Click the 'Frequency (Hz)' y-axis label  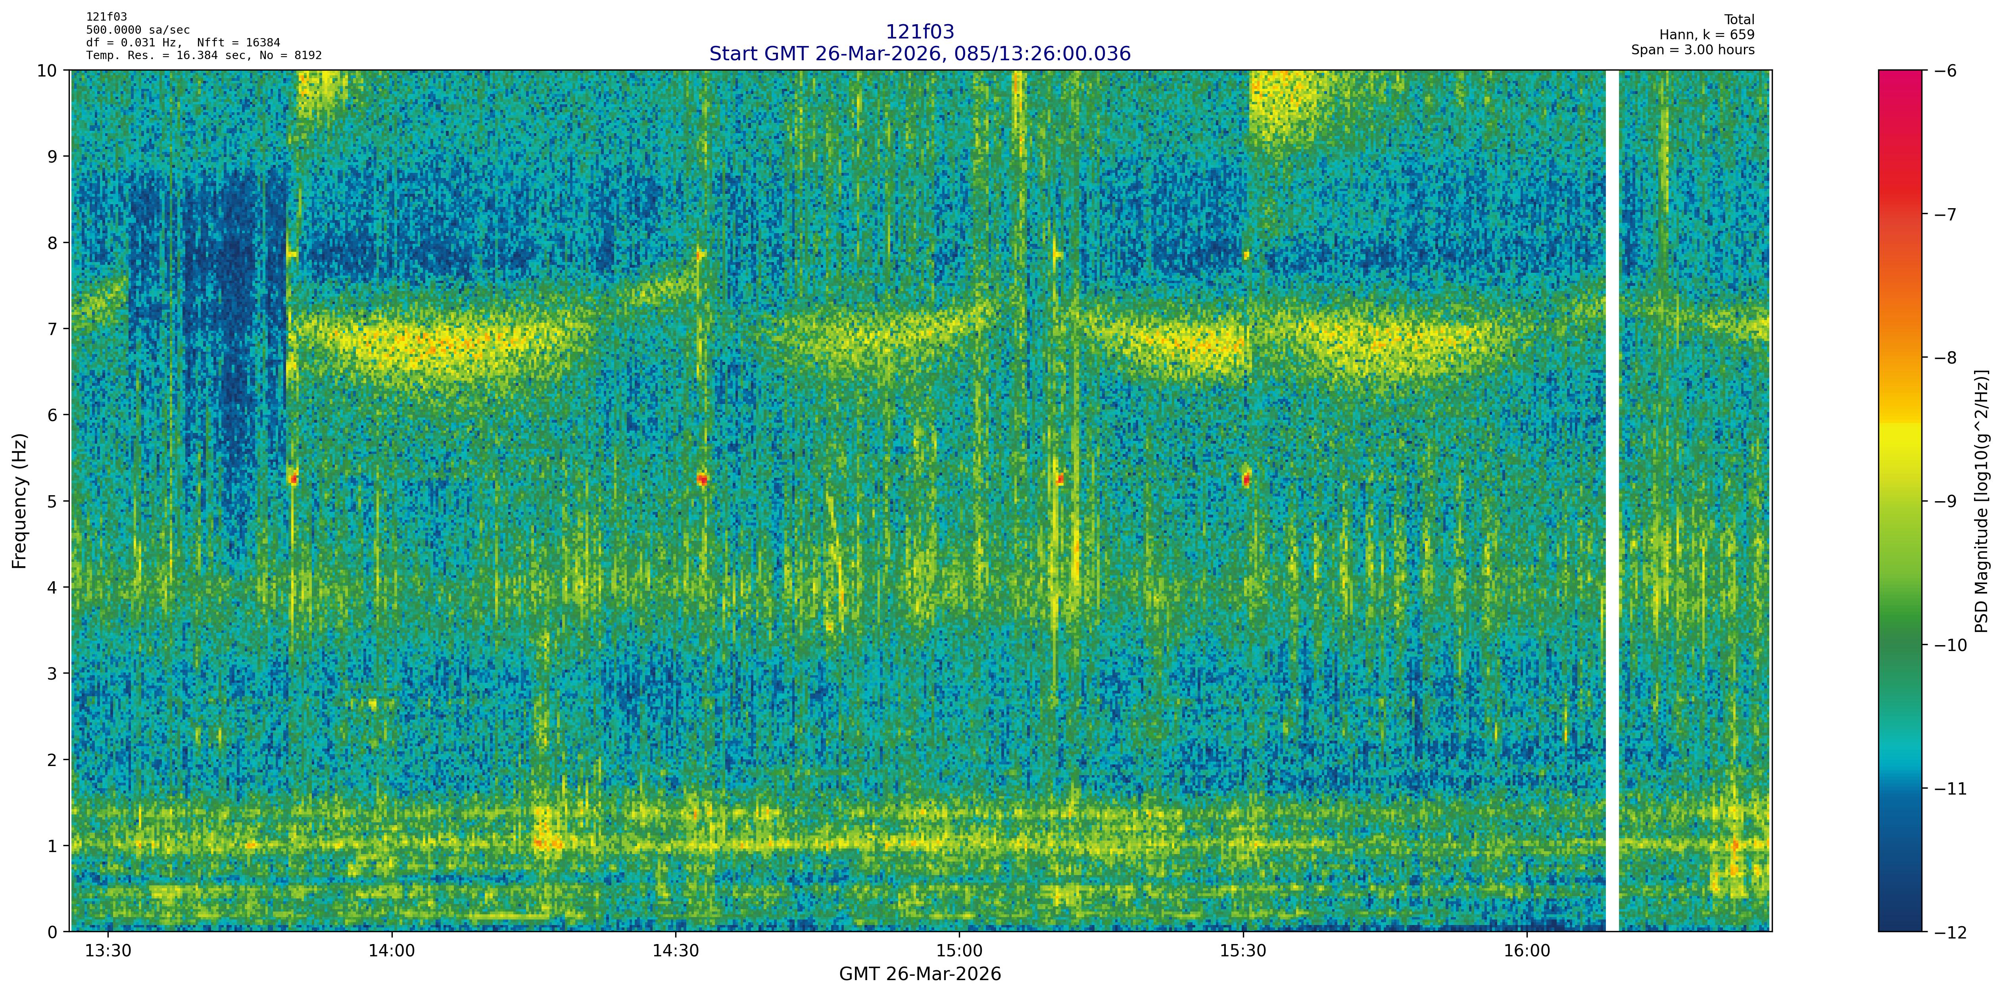click(19, 501)
